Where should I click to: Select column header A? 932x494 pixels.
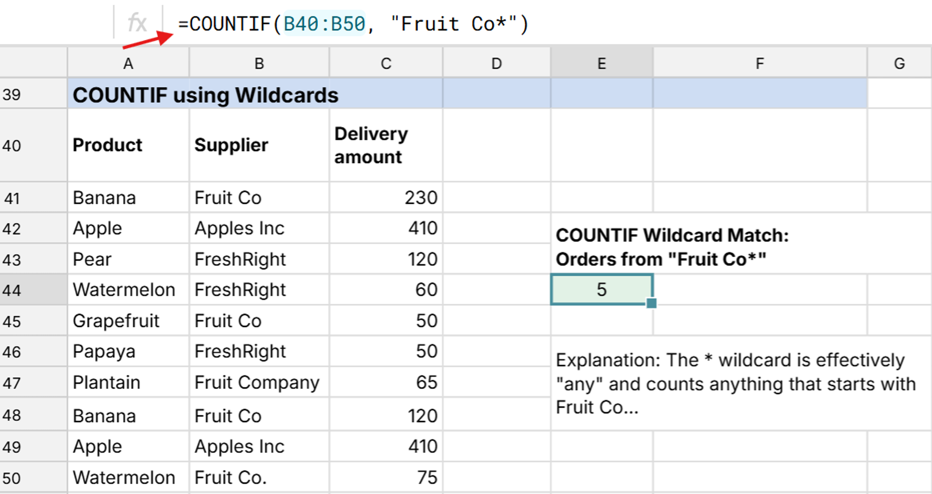click(x=128, y=63)
